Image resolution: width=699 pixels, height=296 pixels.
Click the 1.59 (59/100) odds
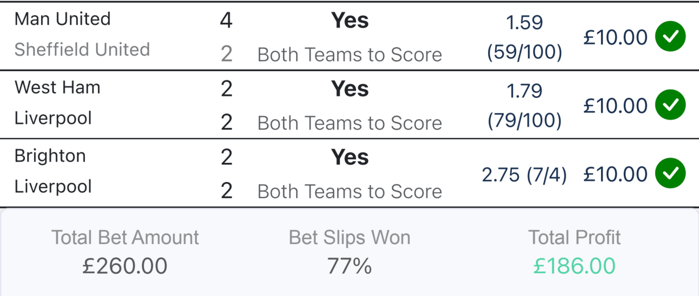[x=525, y=37]
